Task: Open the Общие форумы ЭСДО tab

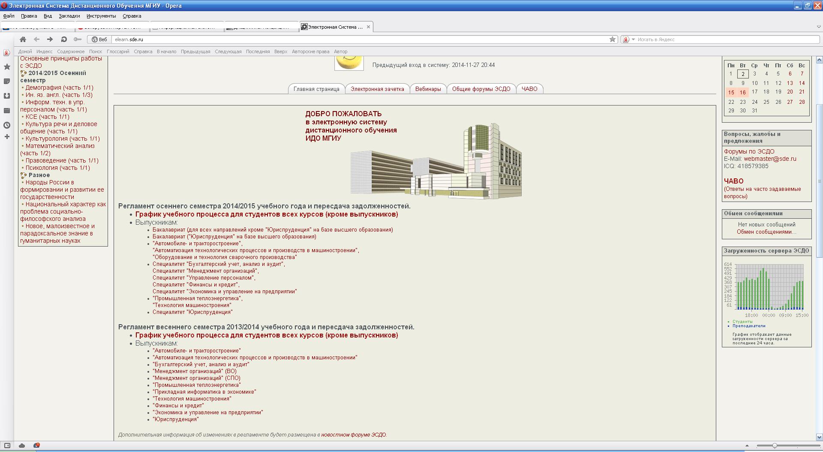Action: point(481,89)
